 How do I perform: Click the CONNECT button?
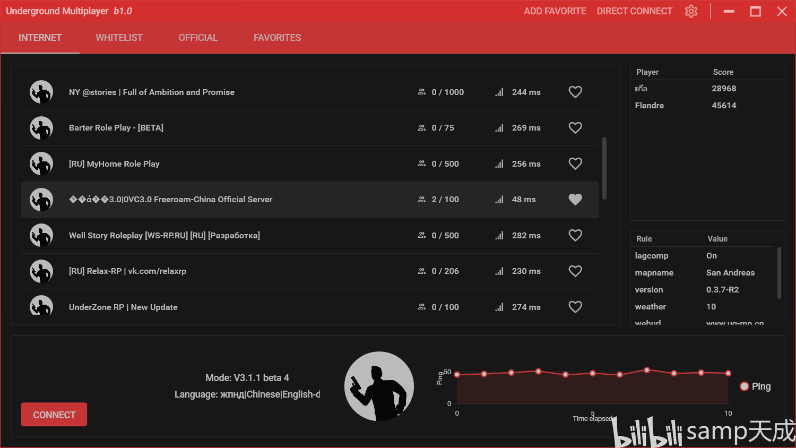point(54,415)
